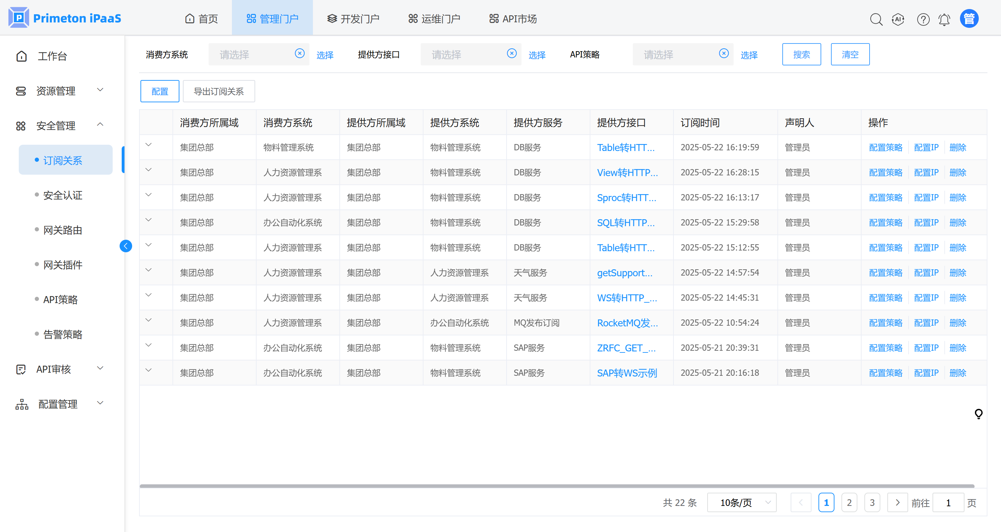Clear the API策略 field with x icon
Viewport: 1001px width, 532px height.
724,53
